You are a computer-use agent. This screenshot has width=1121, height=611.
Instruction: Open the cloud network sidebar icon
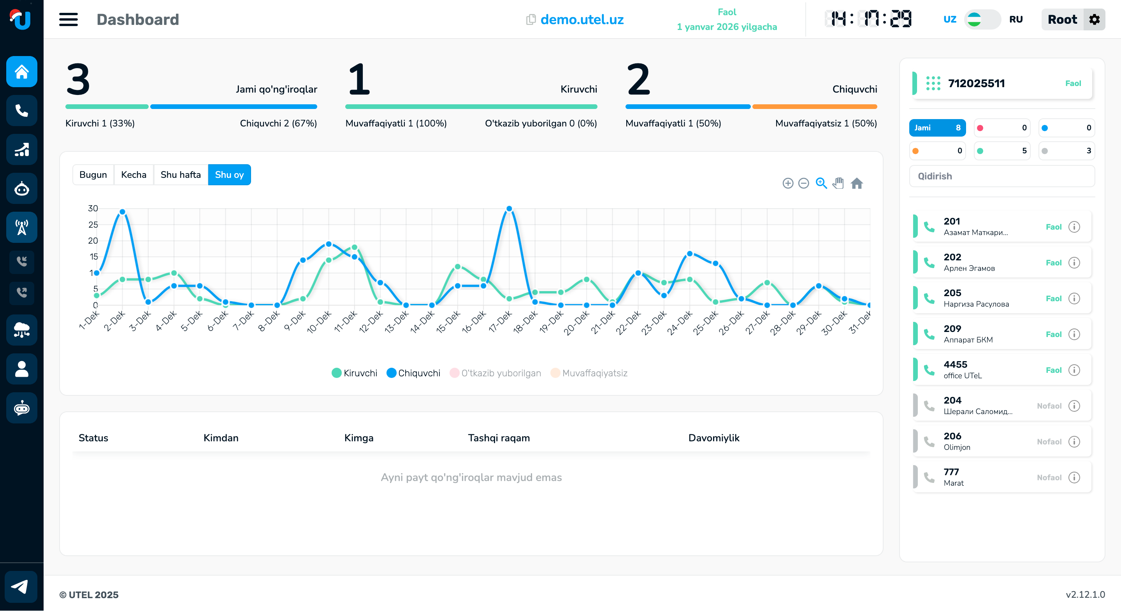[22, 330]
